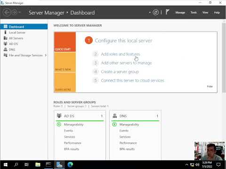The width and height of the screenshot is (226, 169).
Task: Expand the File and Storage Services chevron
Action: click(46, 55)
